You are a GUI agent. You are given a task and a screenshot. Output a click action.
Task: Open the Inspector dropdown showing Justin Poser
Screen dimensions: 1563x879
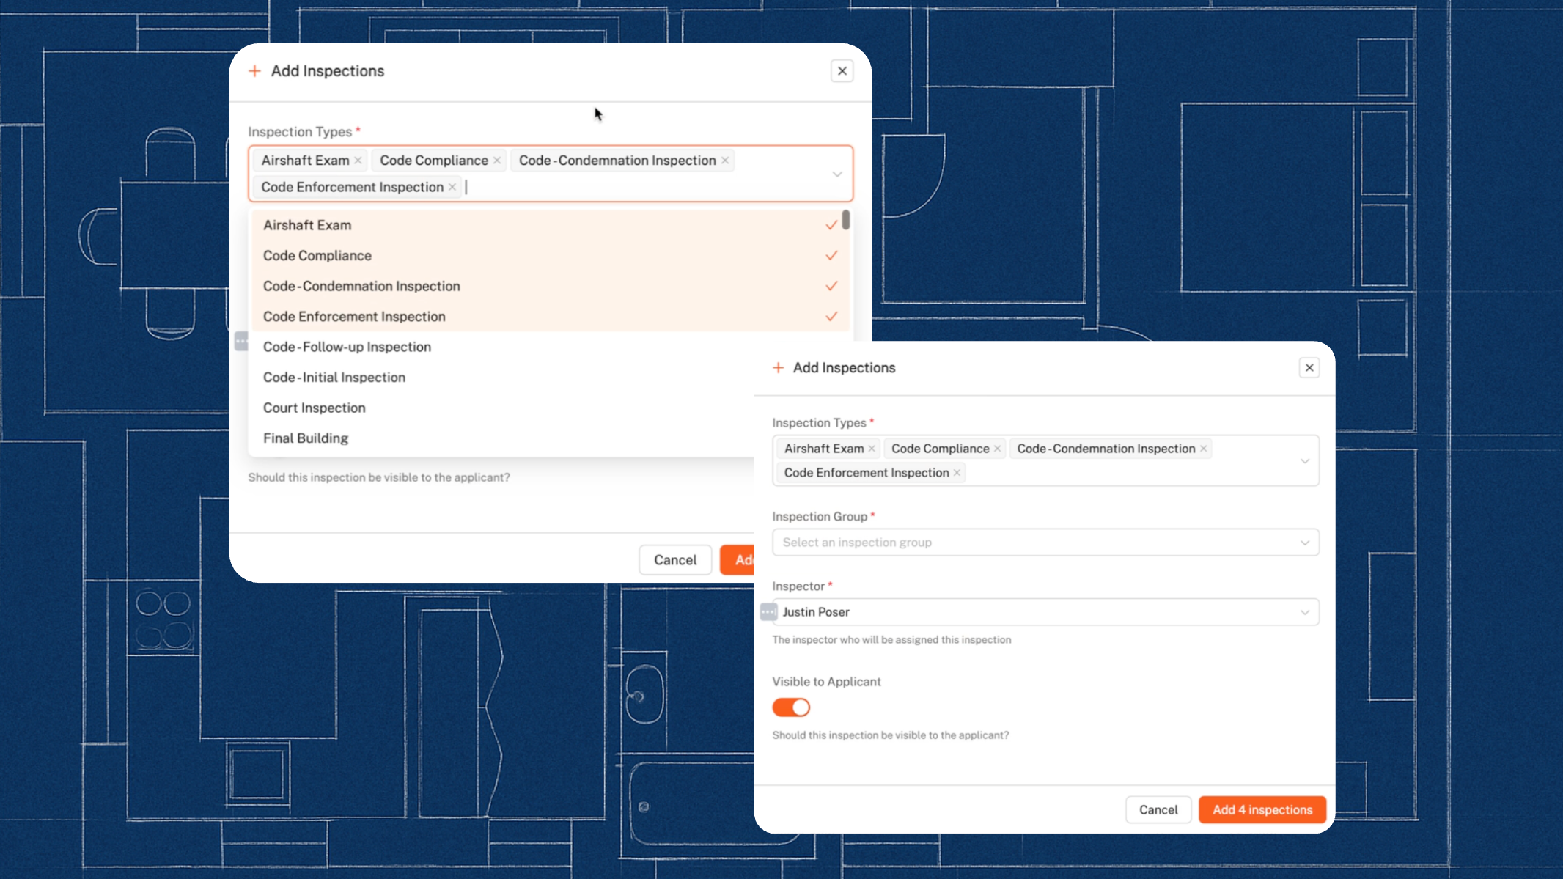tap(1045, 612)
